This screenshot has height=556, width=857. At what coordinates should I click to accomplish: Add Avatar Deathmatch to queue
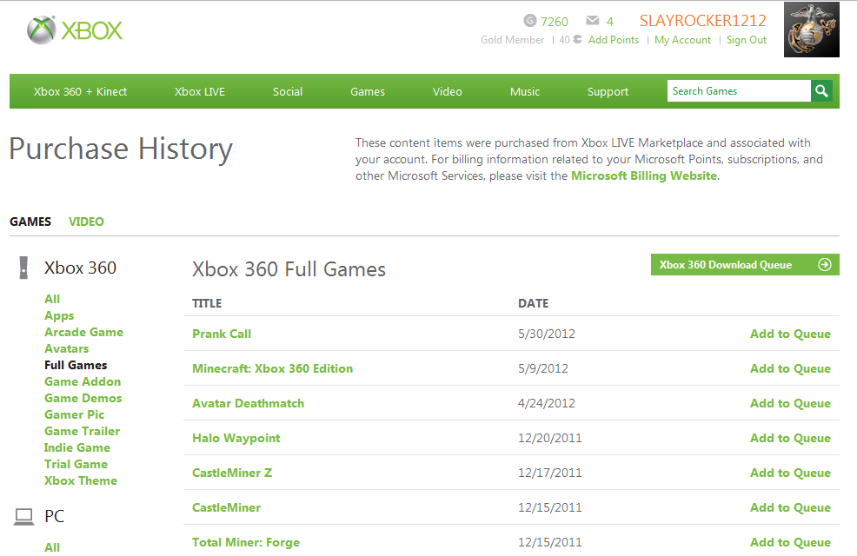[790, 403]
